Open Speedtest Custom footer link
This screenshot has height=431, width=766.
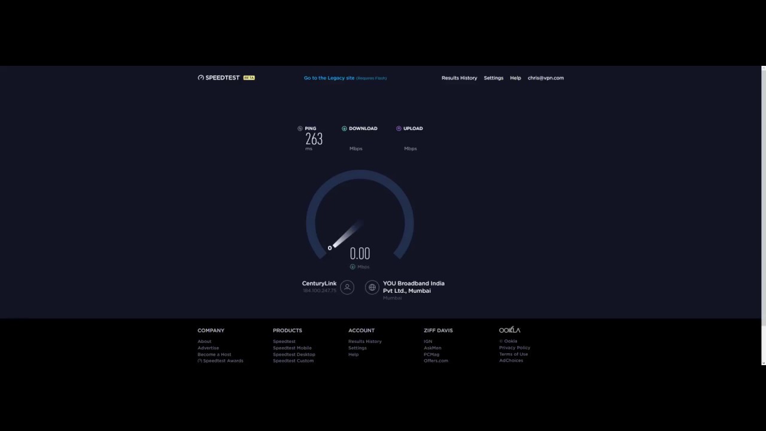293,360
